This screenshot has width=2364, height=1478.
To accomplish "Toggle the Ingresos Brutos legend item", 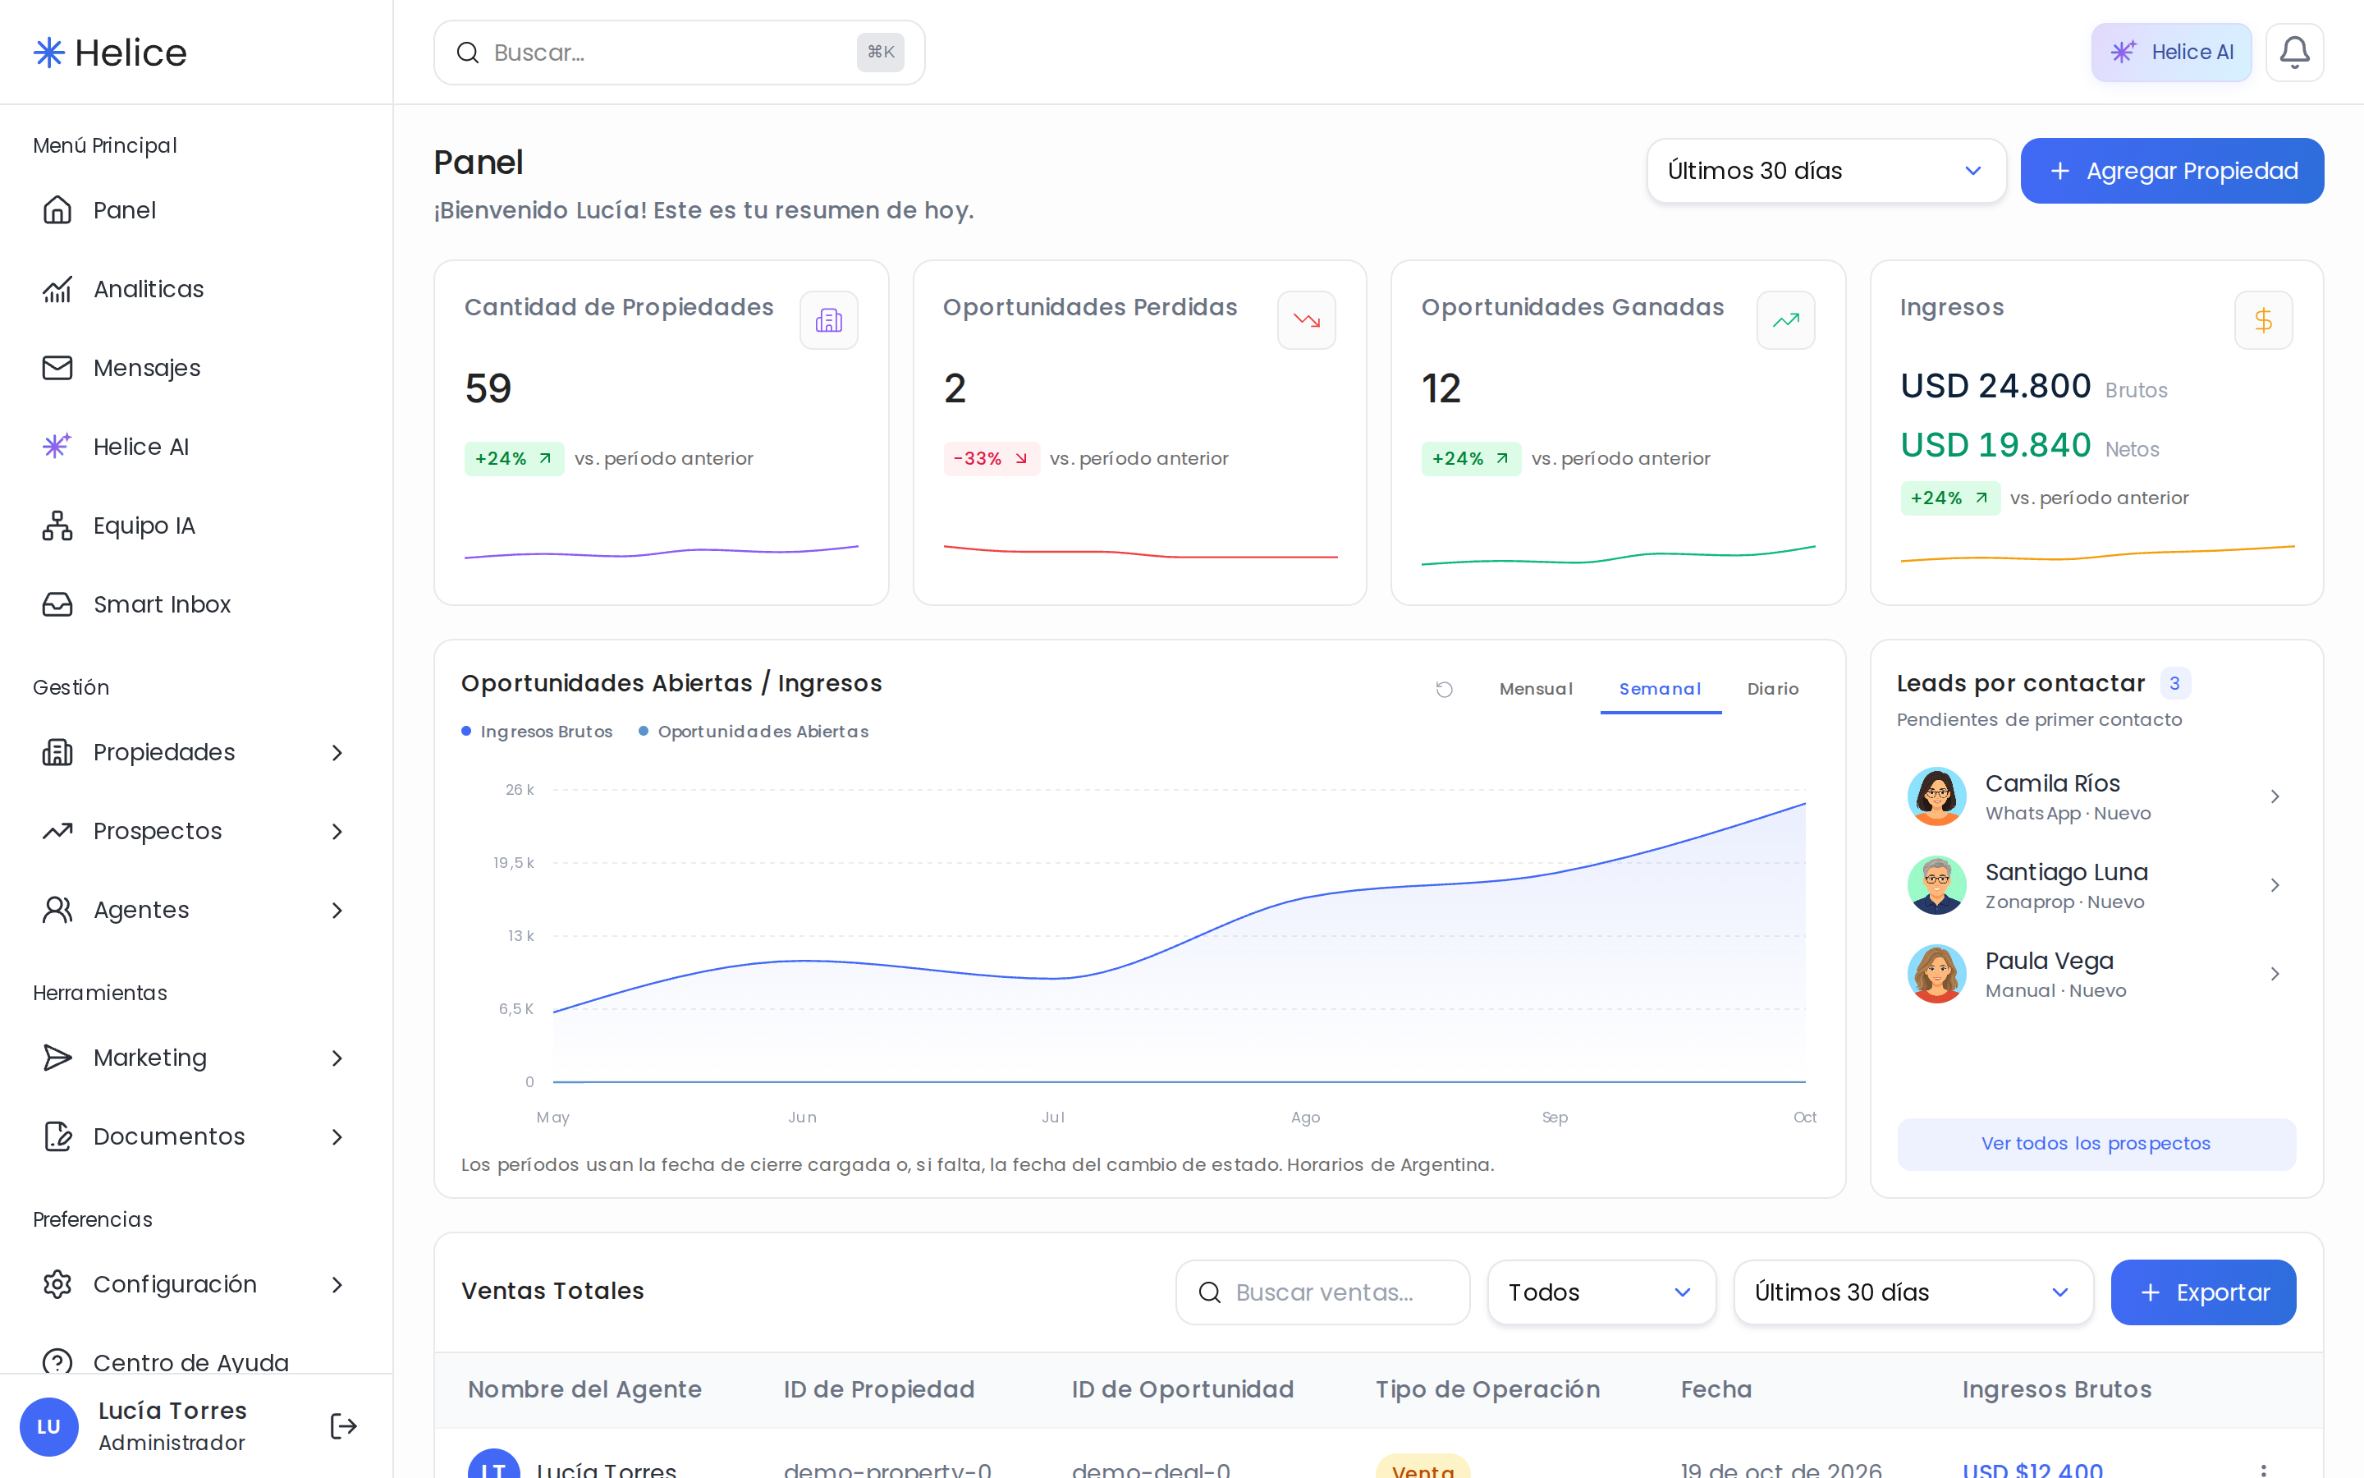I will click(x=538, y=732).
